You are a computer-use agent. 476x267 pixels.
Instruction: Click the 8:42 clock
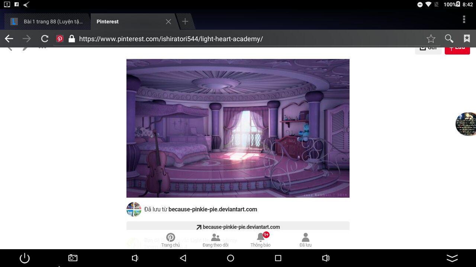(x=467, y=4)
